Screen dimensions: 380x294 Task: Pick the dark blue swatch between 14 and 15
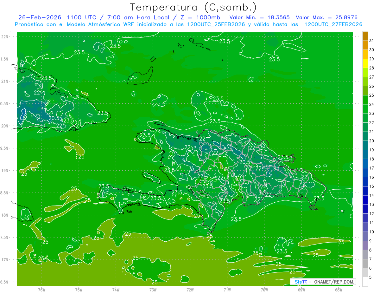coord(365,191)
